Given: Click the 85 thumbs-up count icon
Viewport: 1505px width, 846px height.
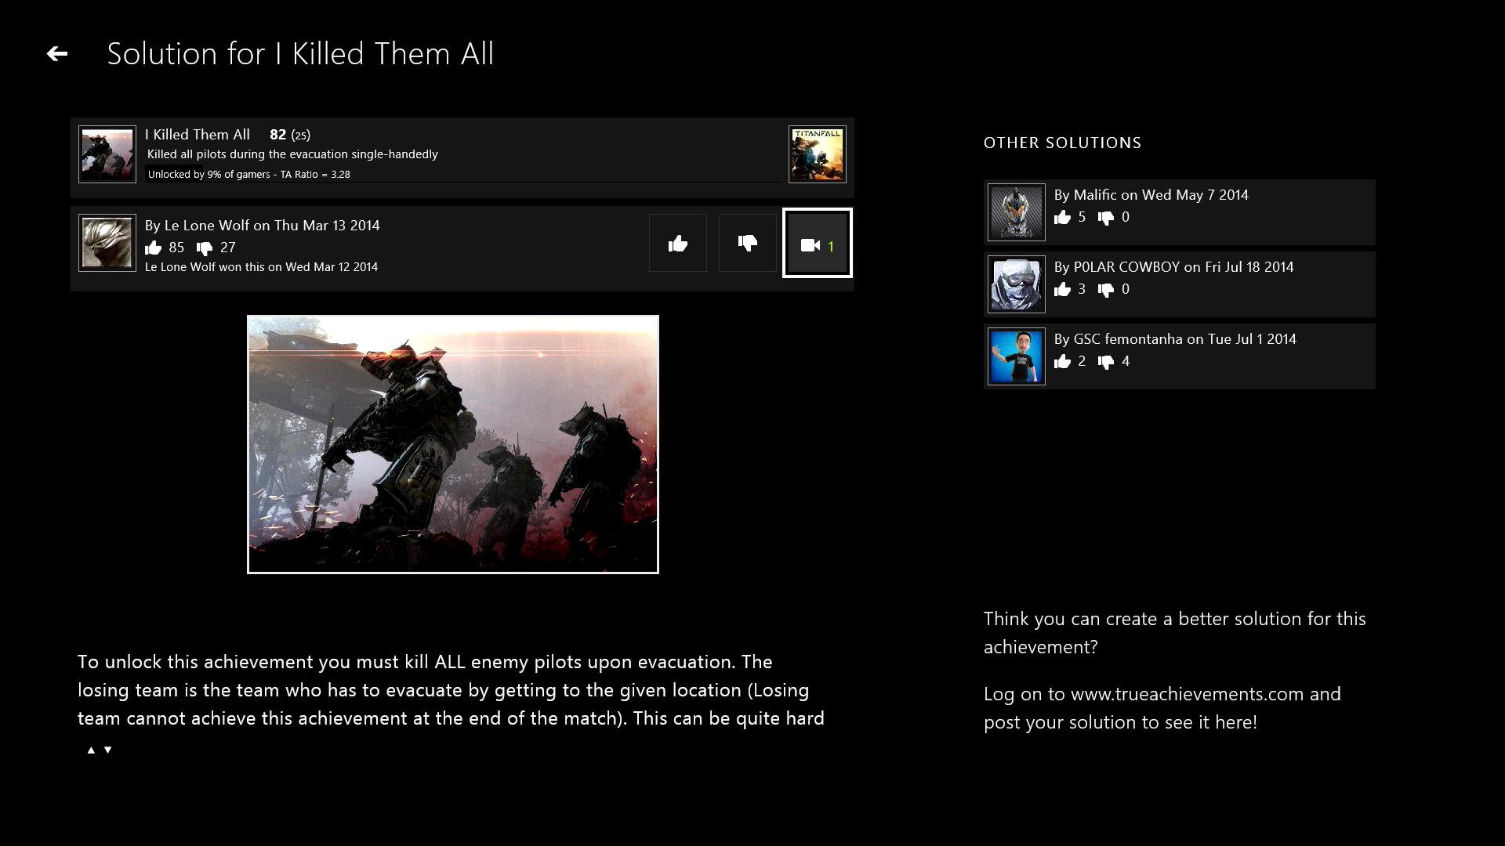Looking at the screenshot, I should click(x=153, y=248).
